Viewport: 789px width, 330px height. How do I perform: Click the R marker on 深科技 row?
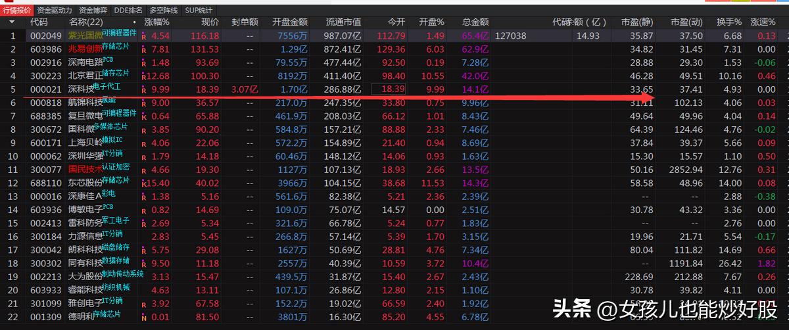coord(144,89)
